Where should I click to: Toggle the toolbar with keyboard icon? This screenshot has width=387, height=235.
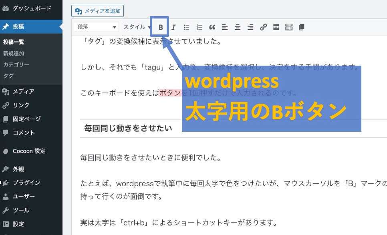tap(289, 27)
